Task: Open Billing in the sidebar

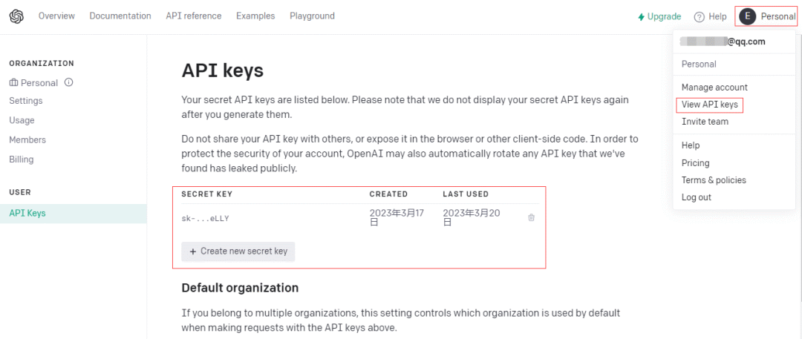Action: 22,159
